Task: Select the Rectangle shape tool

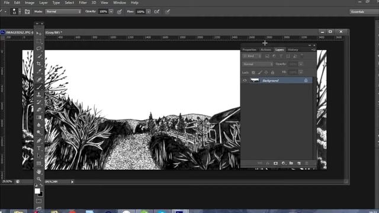Action: [x=38, y=163]
